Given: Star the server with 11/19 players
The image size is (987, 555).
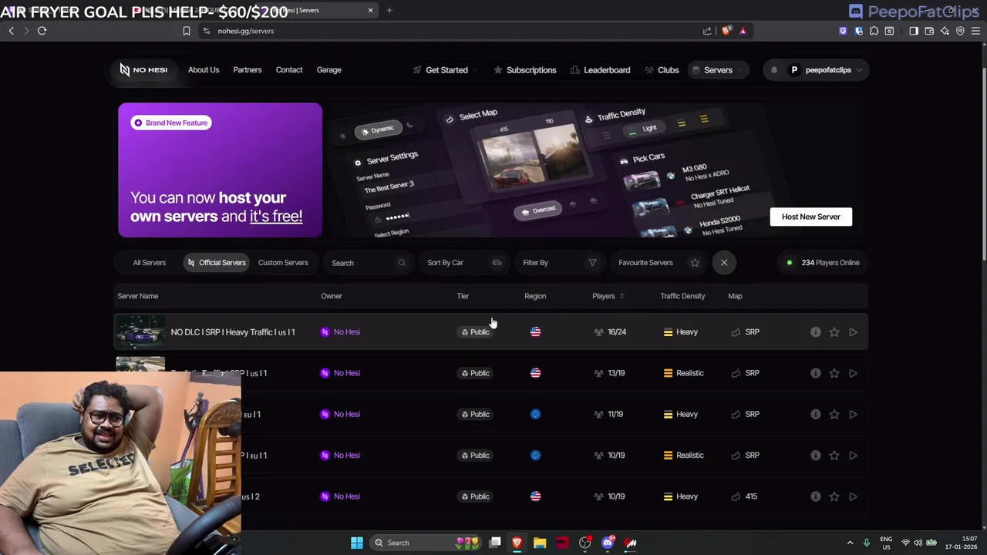Looking at the screenshot, I should tap(834, 414).
